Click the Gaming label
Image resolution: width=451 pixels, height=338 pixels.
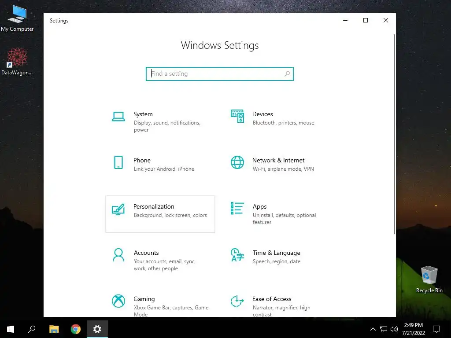coord(144,299)
